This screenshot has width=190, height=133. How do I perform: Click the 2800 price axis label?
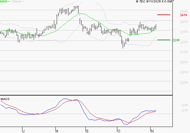(184, 83)
